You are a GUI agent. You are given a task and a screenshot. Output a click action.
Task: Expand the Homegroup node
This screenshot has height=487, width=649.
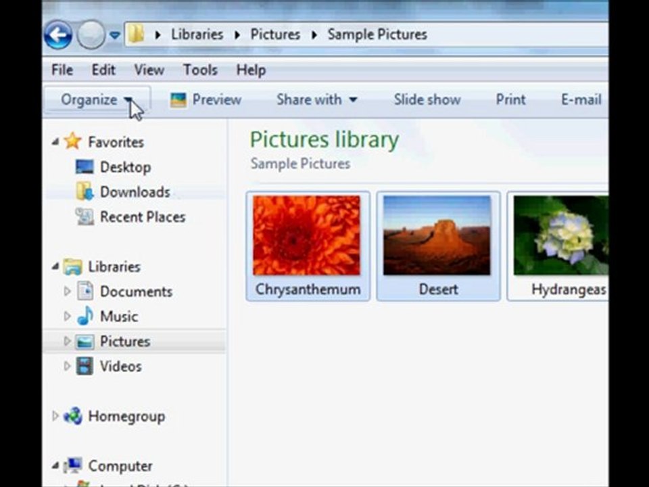[55, 416]
